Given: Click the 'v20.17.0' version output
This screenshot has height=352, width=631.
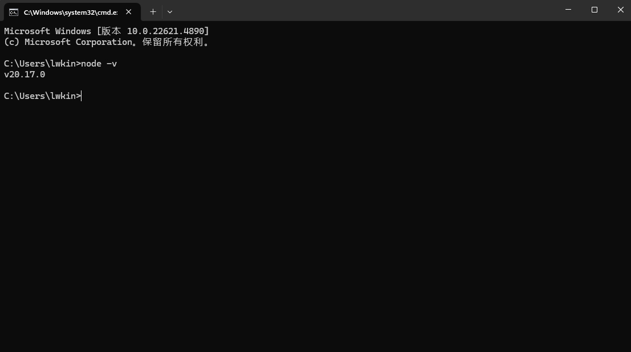Looking at the screenshot, I should point(25,74).
